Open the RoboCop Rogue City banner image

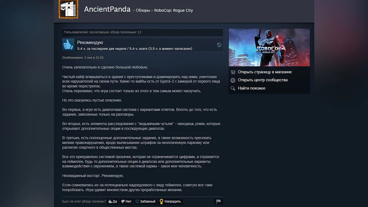269,48
